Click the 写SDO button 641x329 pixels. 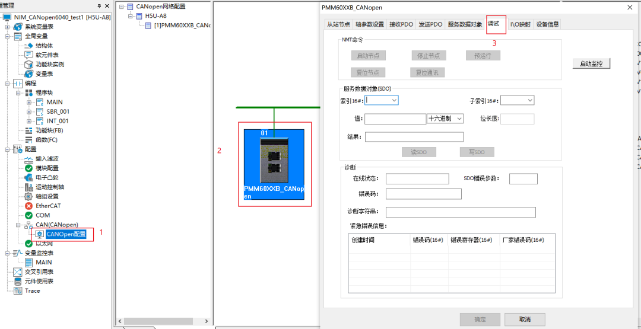click(x=477, y=152)
